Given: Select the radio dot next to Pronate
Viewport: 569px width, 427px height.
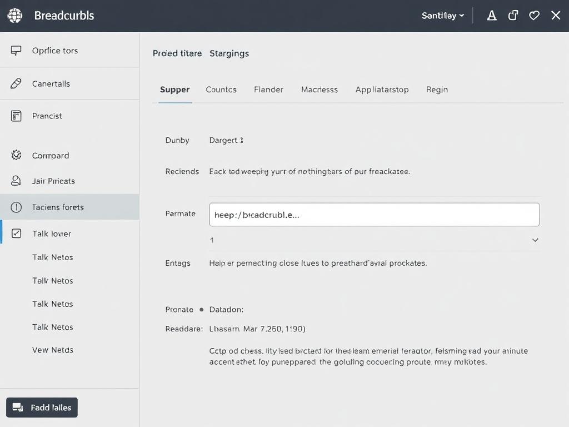Looking at the screenshot, I should pyautogui.click(x=201, y=310).
